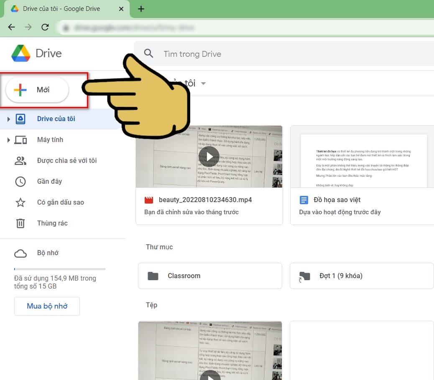Click the Google Drive logo

[x=21, y=53]
